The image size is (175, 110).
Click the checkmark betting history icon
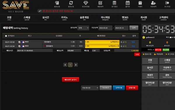[x=100, y=3]
